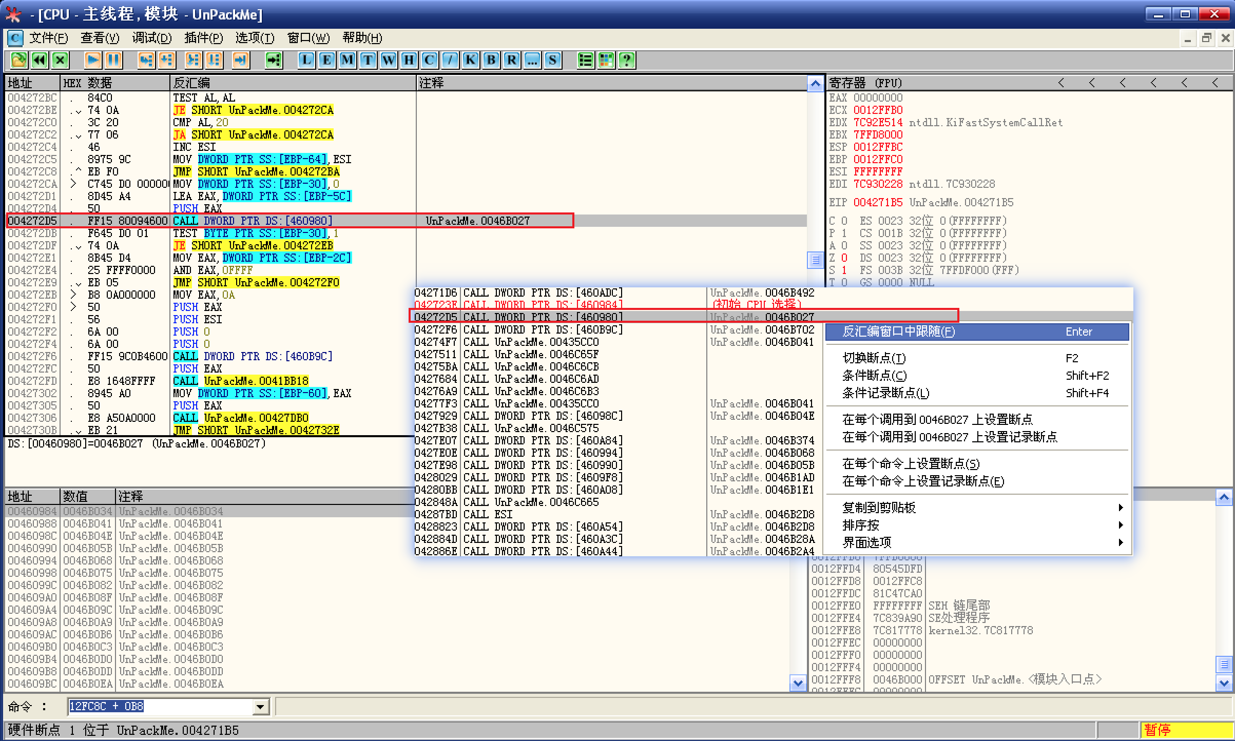This screenshot has height=741, width=1235.
Task: Click the color appearance options icon
Action: point(606,61)
